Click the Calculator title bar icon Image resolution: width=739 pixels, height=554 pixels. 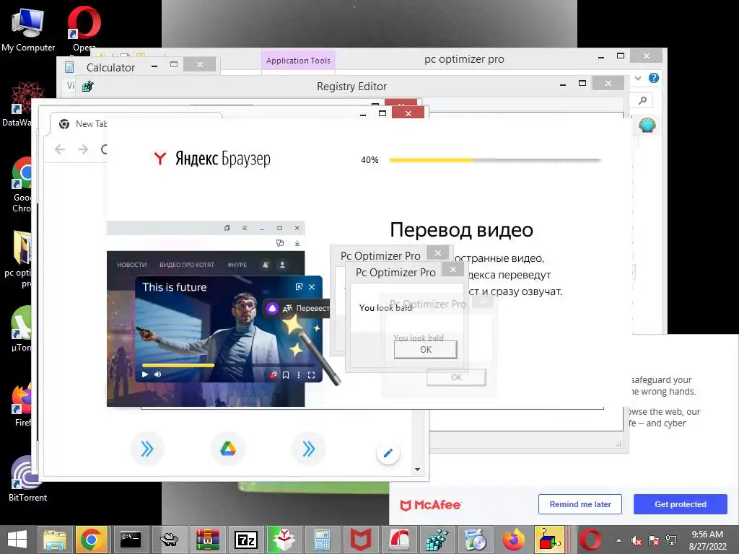coord(69,67)
